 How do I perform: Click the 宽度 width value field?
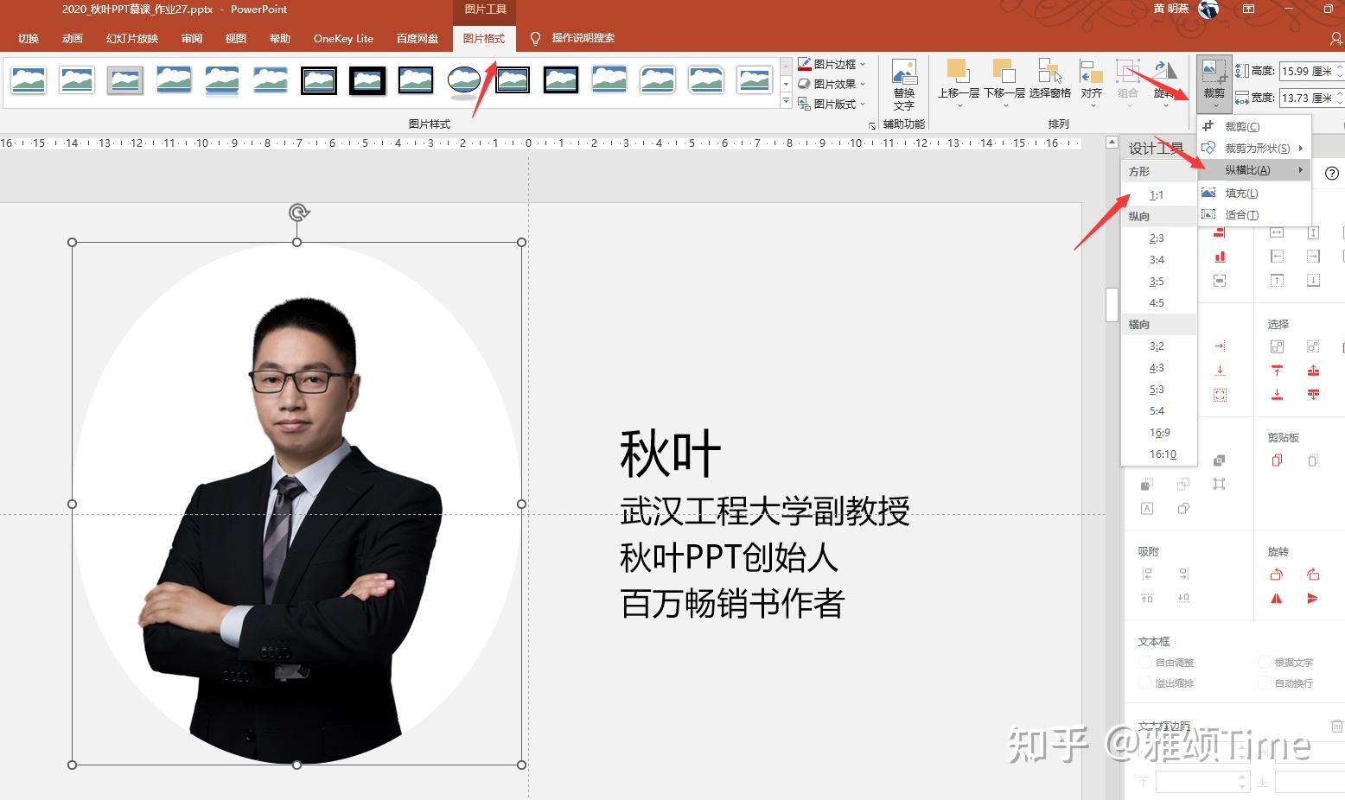1306,98
